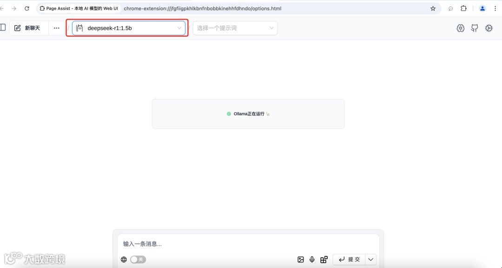Click the Ollama正在运行 status text

click(x=249, y=114)
